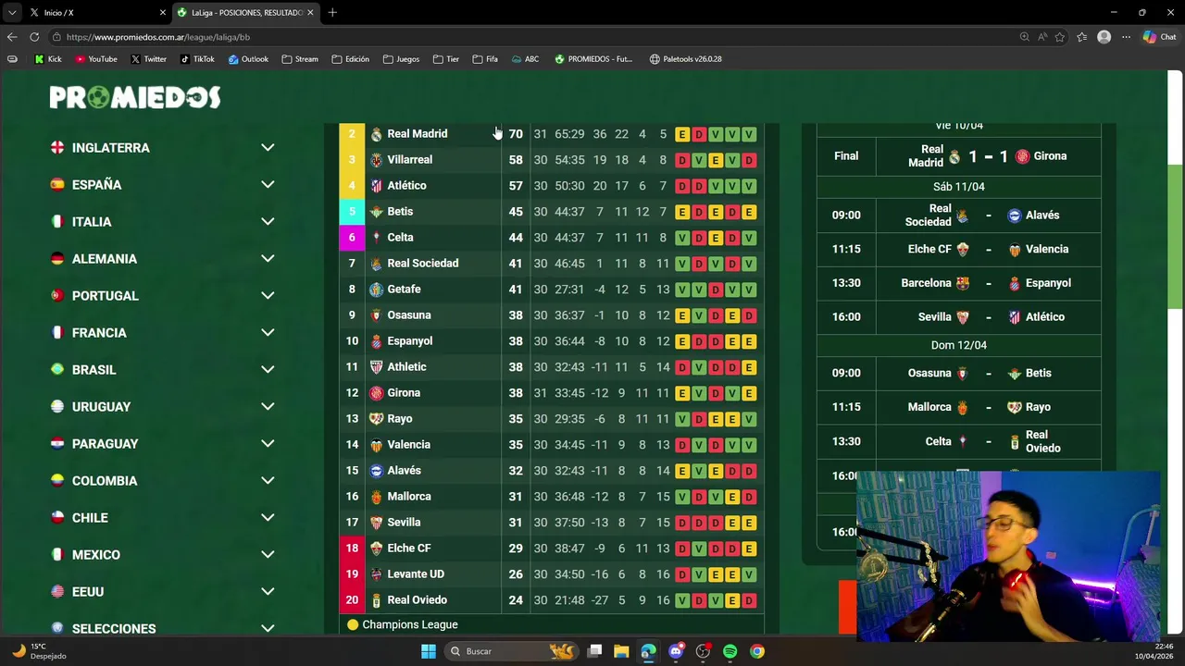Open the Copilot Chat button
Image resolution: width=1185 pixels, height=666 pixels.
pyautogui.click(x=1159, y=37)
